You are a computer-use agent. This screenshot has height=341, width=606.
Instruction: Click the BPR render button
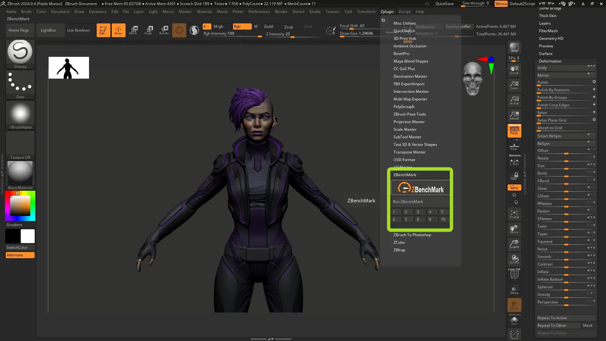(514, 47)
